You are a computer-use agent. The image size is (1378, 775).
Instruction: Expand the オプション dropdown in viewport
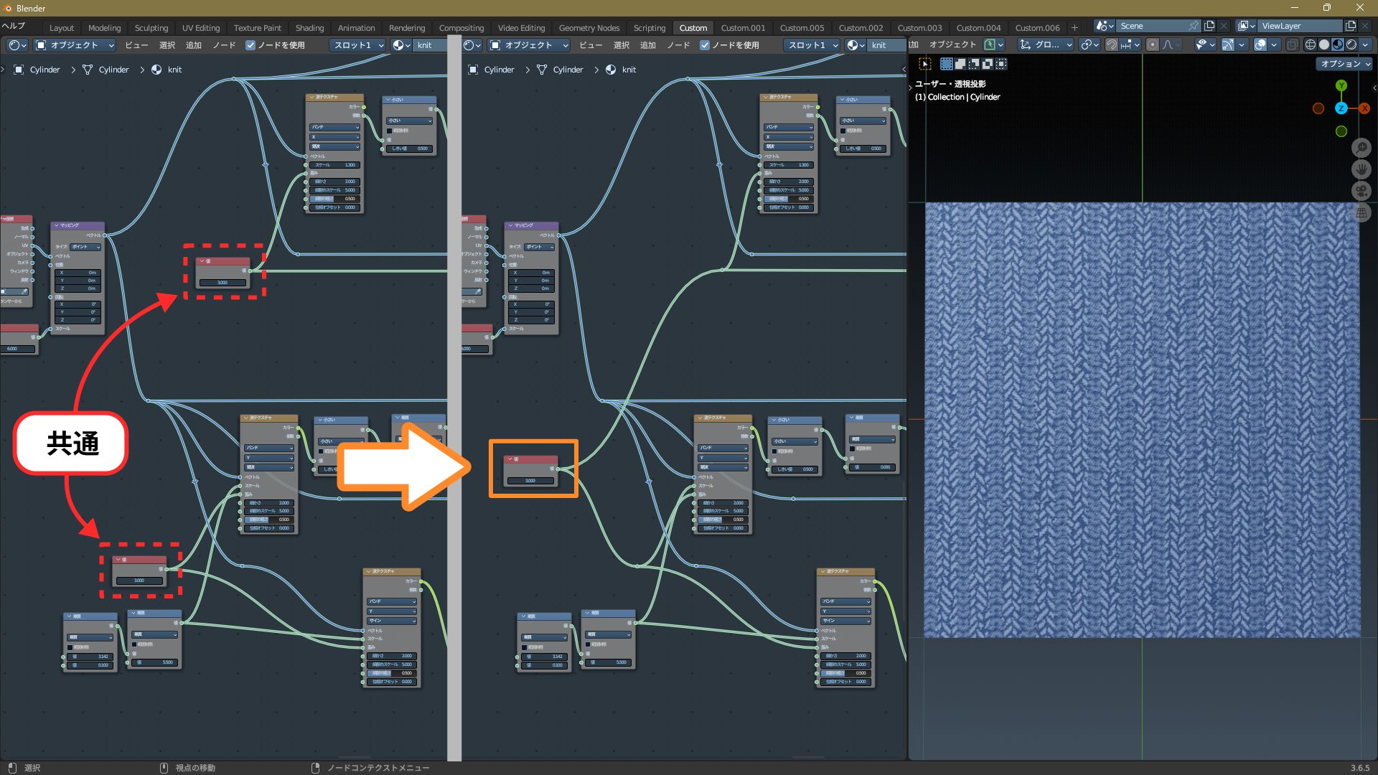[1344, 64]
